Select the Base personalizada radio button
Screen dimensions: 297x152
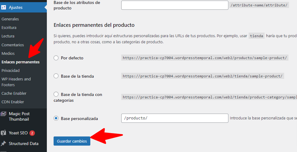tap(56, 118)
